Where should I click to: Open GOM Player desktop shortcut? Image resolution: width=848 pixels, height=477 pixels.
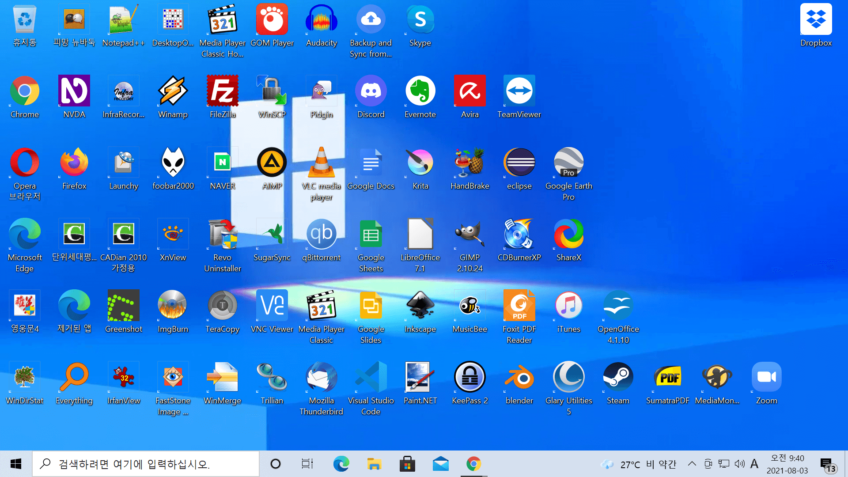click(x=272, y=26)
